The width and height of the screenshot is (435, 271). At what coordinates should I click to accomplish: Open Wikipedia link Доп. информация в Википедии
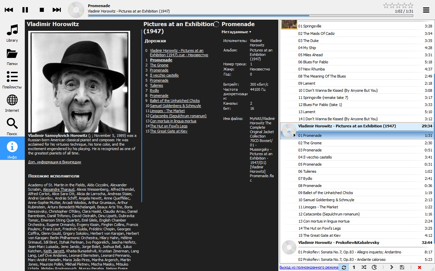point(55,162)
